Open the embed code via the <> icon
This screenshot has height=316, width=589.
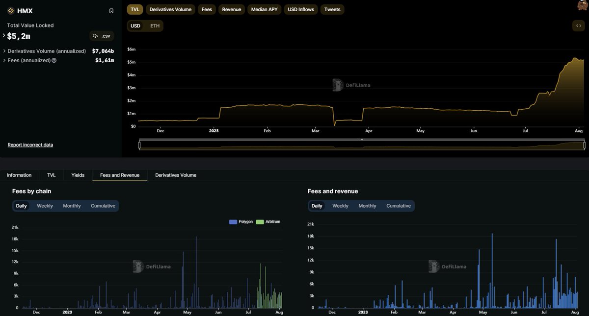[578, 25]
